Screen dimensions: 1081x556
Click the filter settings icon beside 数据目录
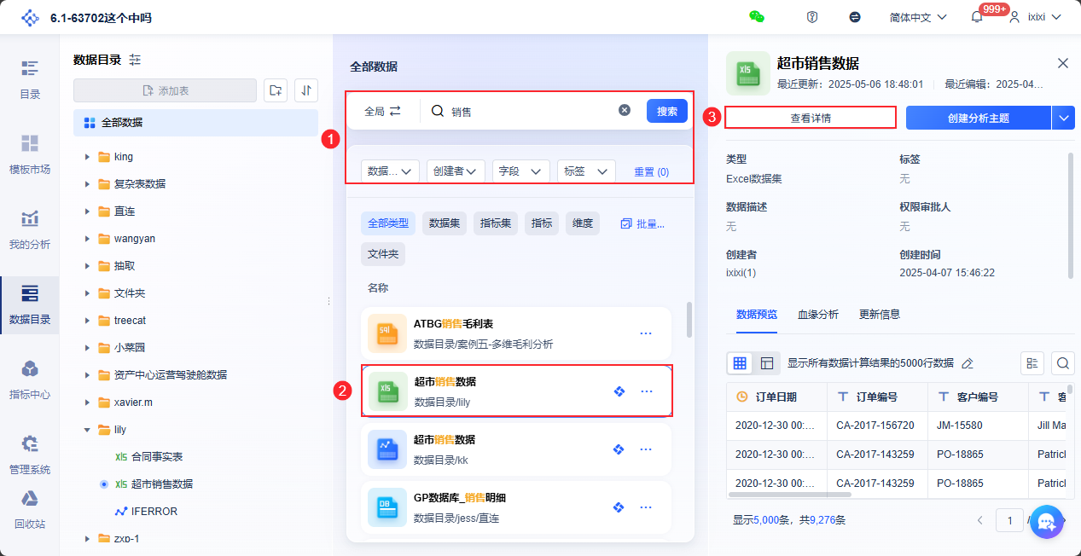(x=135, y=60)
